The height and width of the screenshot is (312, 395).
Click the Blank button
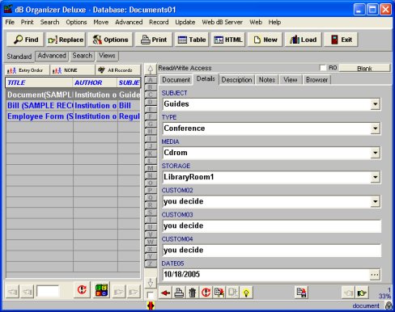[x=364, y=69]
